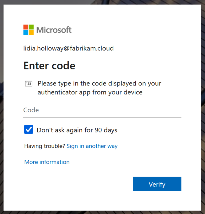Focus the Code input field
The image size is (205, 214).
pyautogui.click(x=102, y=110)
